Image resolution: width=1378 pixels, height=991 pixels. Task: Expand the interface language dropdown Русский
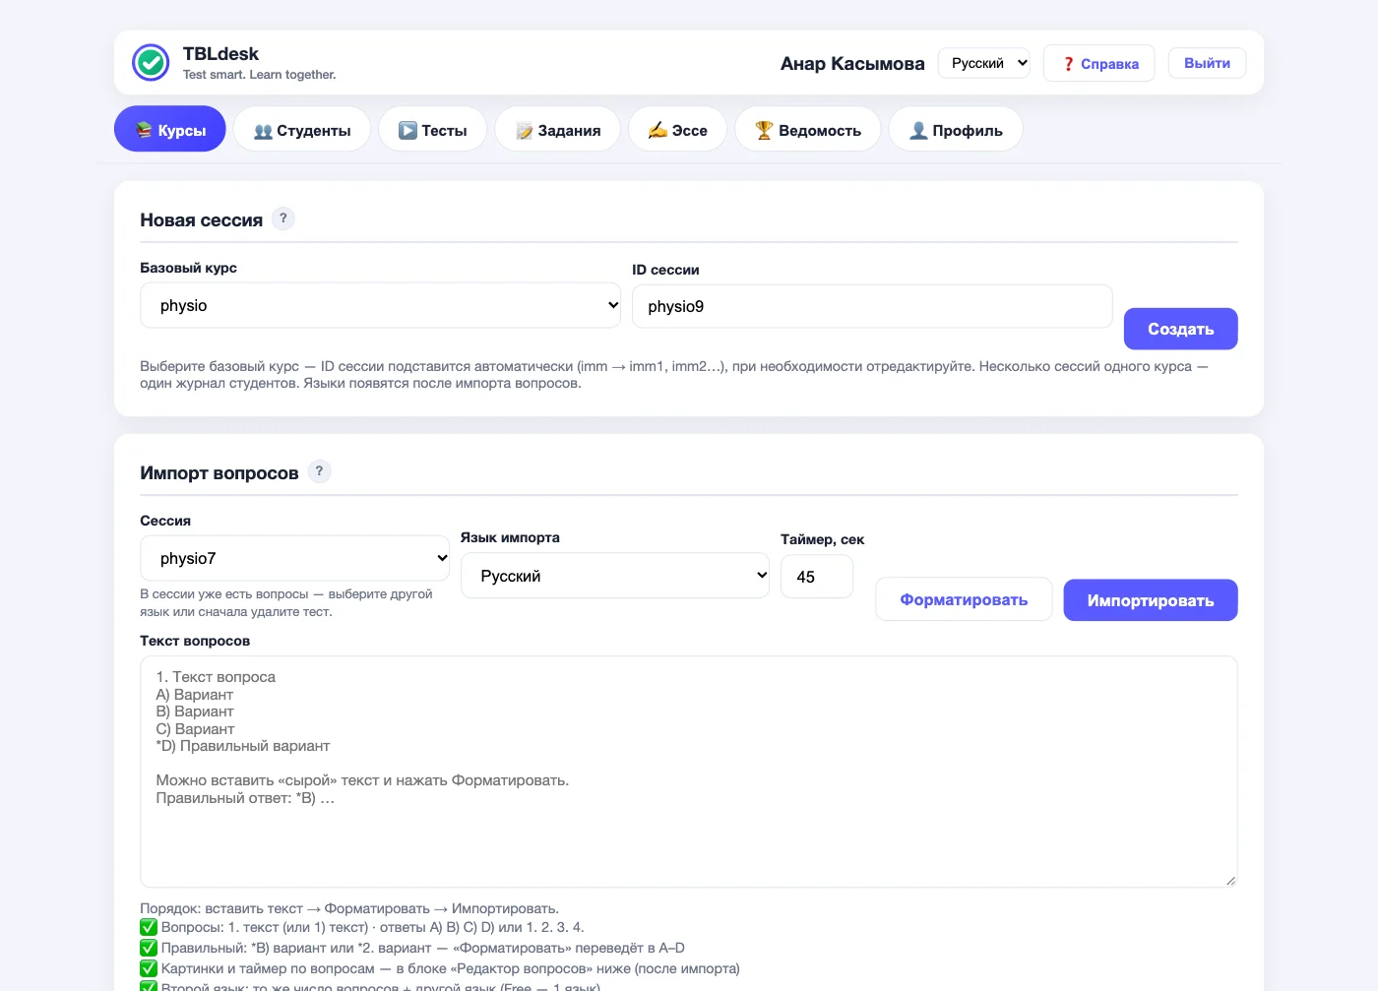point(984,63)
